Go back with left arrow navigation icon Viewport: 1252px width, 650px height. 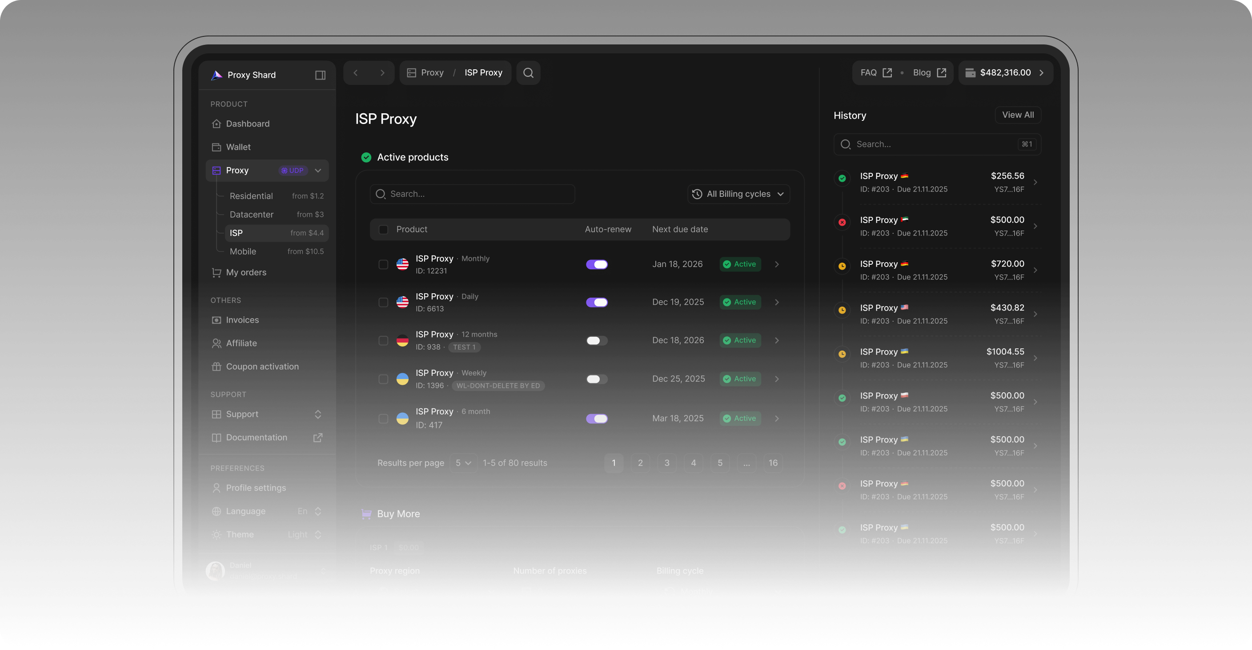[356, 73]
